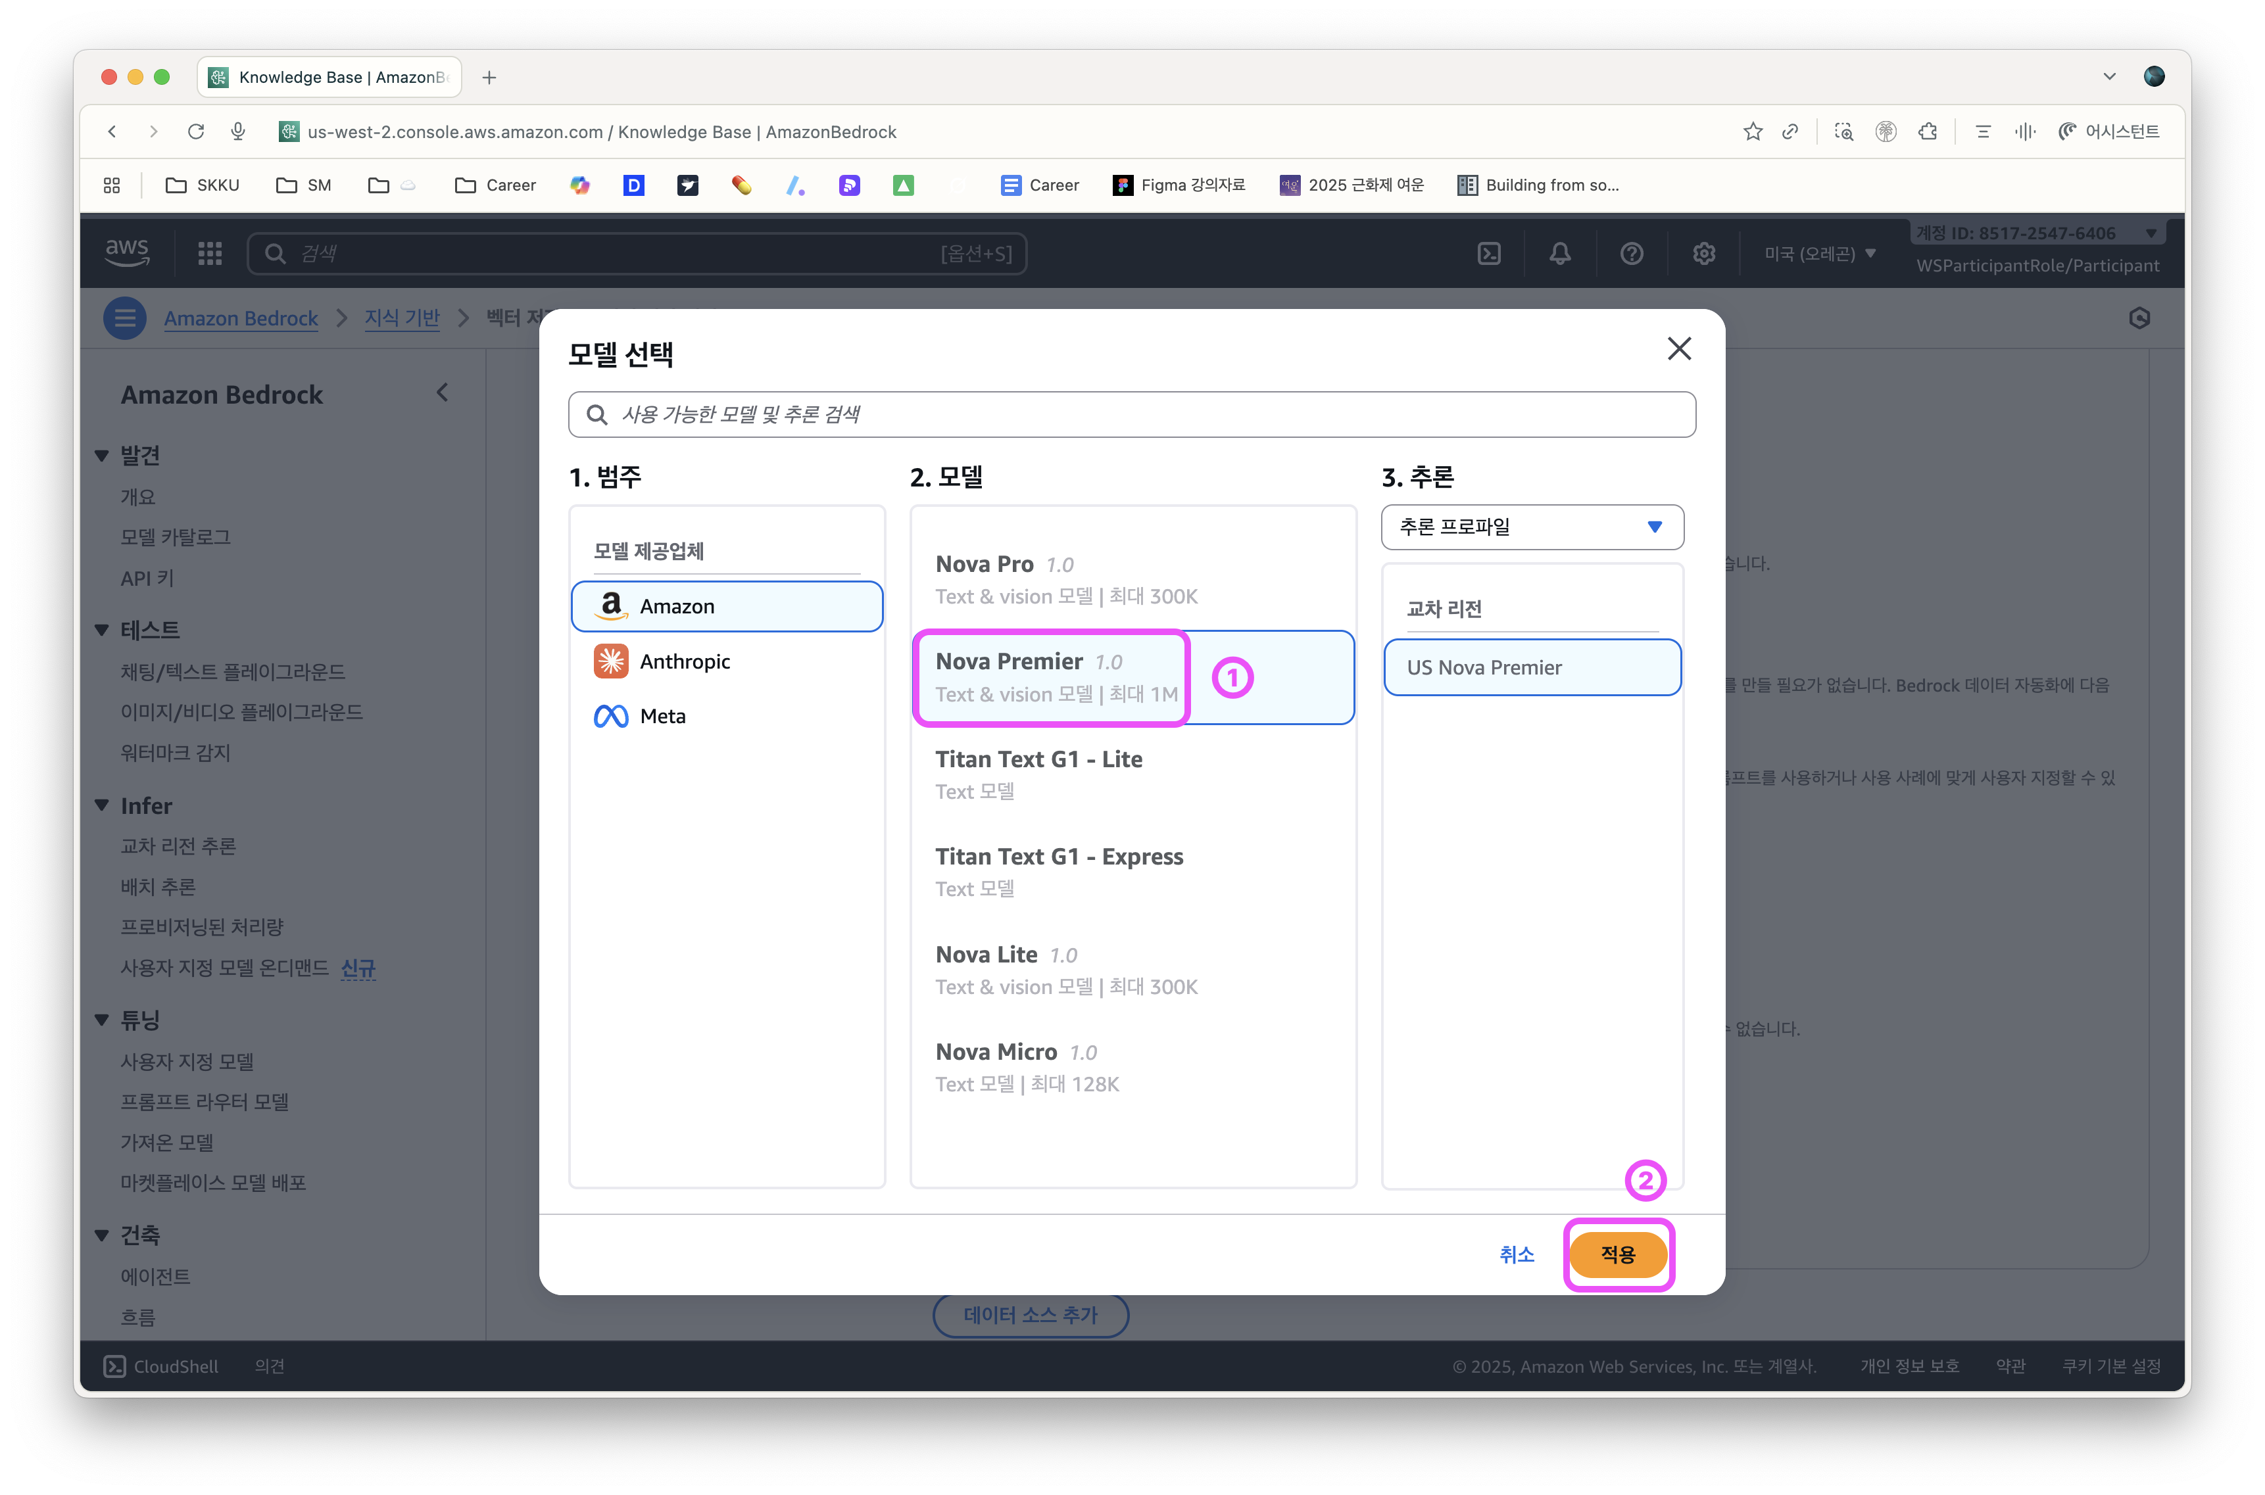Collapse the Amazon Bedrock sidebar panel

pos(443,393)
